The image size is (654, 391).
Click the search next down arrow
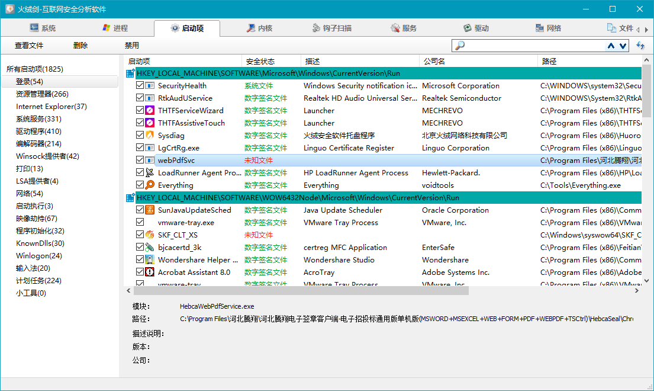(623, 46)
